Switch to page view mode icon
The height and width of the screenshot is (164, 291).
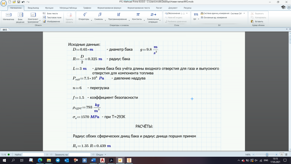[281, 154]
